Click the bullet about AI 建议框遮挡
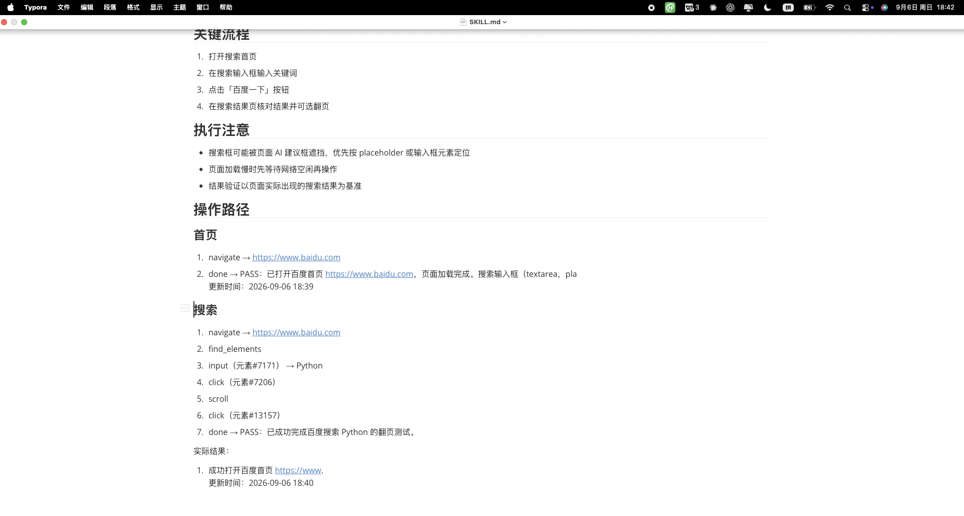964x516 pixels. (x=339, y=153)
